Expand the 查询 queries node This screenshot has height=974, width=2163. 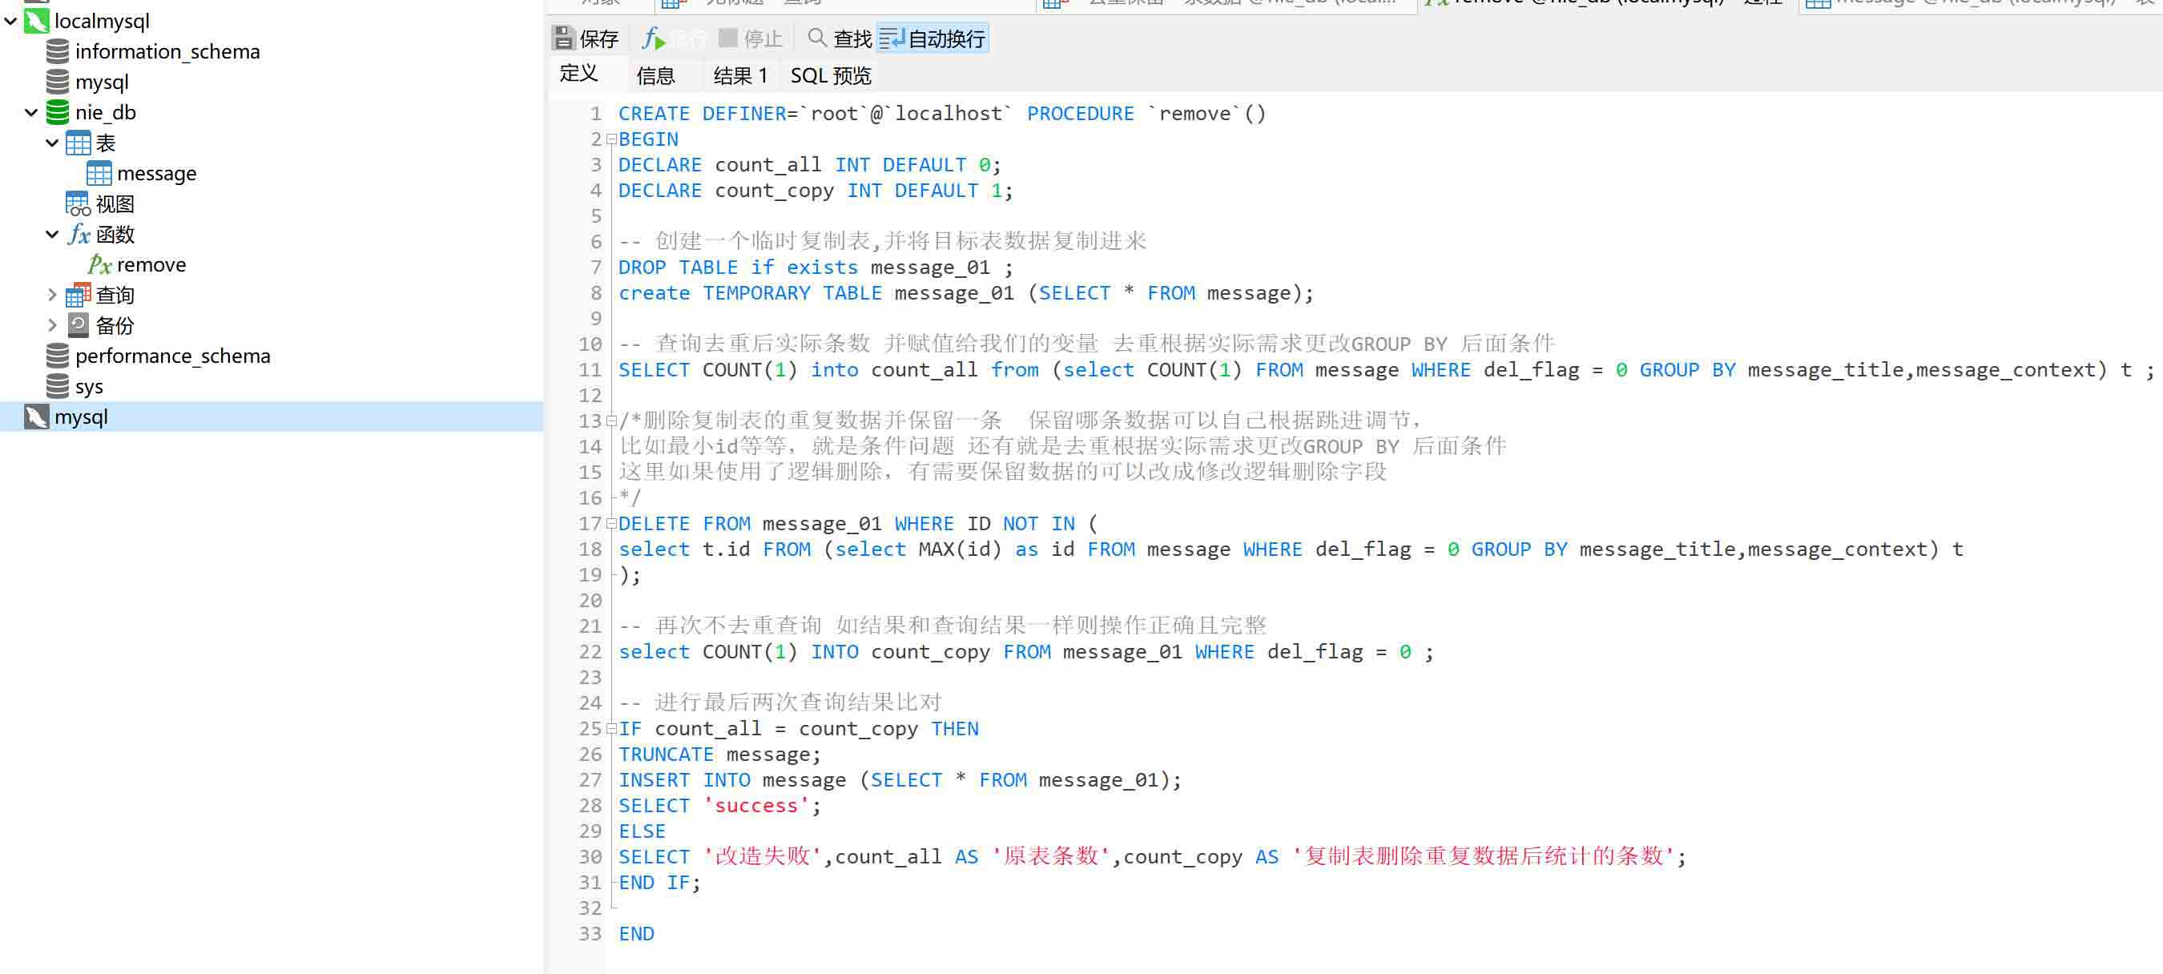click(52, 296)
